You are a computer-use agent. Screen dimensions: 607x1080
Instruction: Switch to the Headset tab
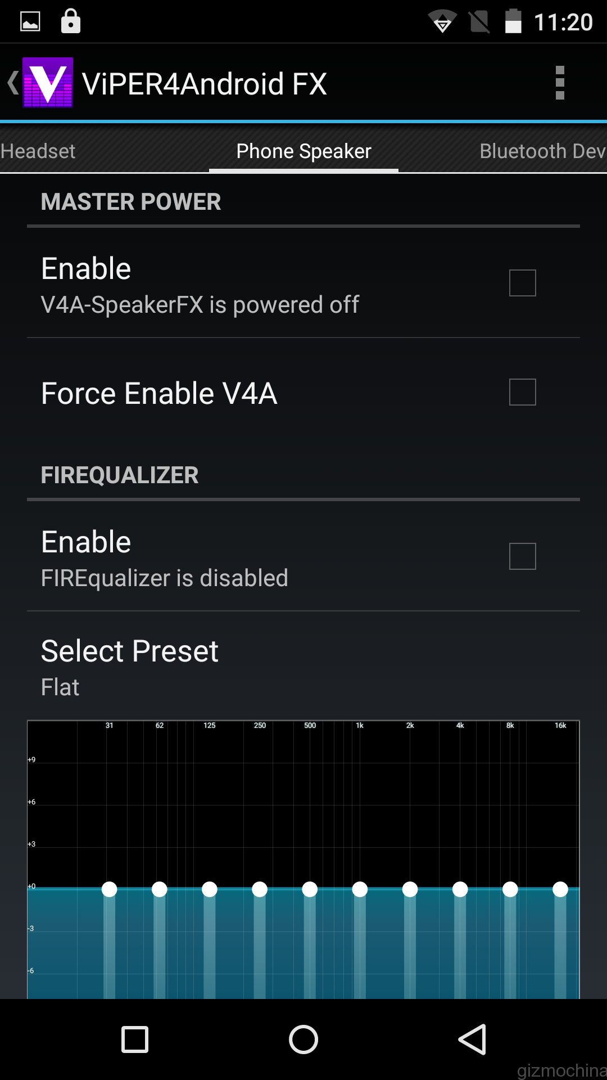[x=38, y=151]
